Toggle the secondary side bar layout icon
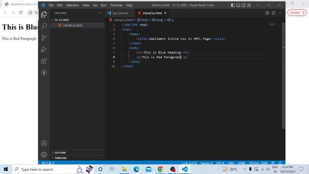The height and width of the screenshot is (174, 309). (243, 5)
